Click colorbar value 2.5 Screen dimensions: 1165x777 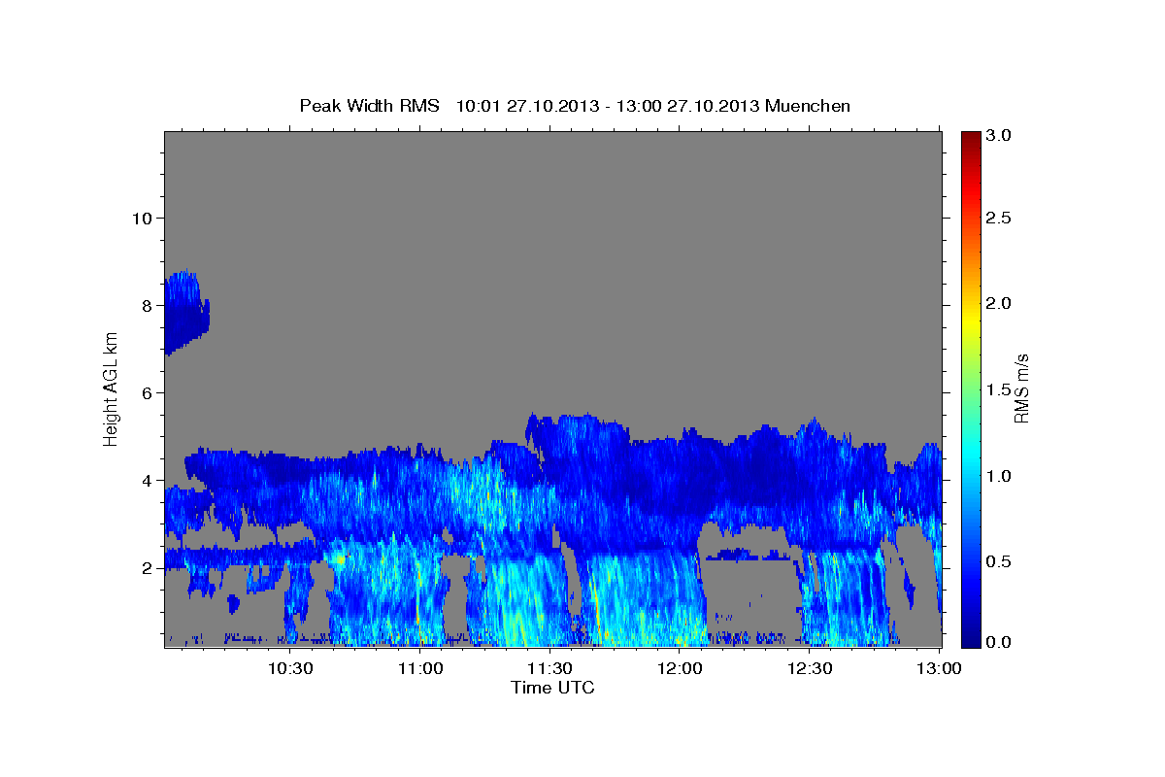pyautogui.click(x=999, y=219)
